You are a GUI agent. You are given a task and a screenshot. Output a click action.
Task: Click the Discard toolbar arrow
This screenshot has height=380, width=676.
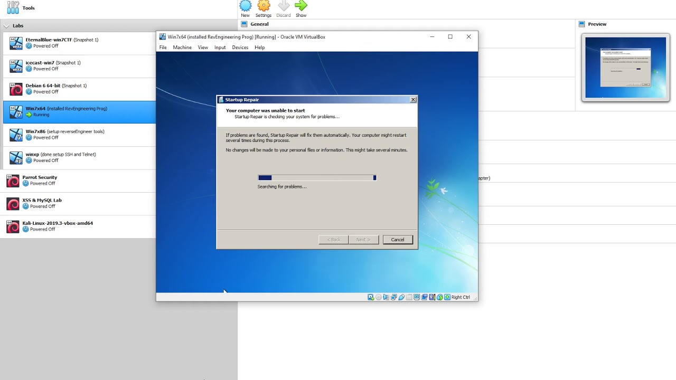pos(284,6)
